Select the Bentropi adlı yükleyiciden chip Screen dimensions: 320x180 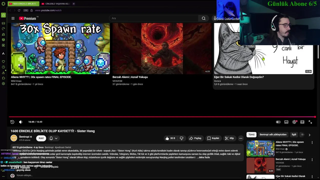coord(273,134)
